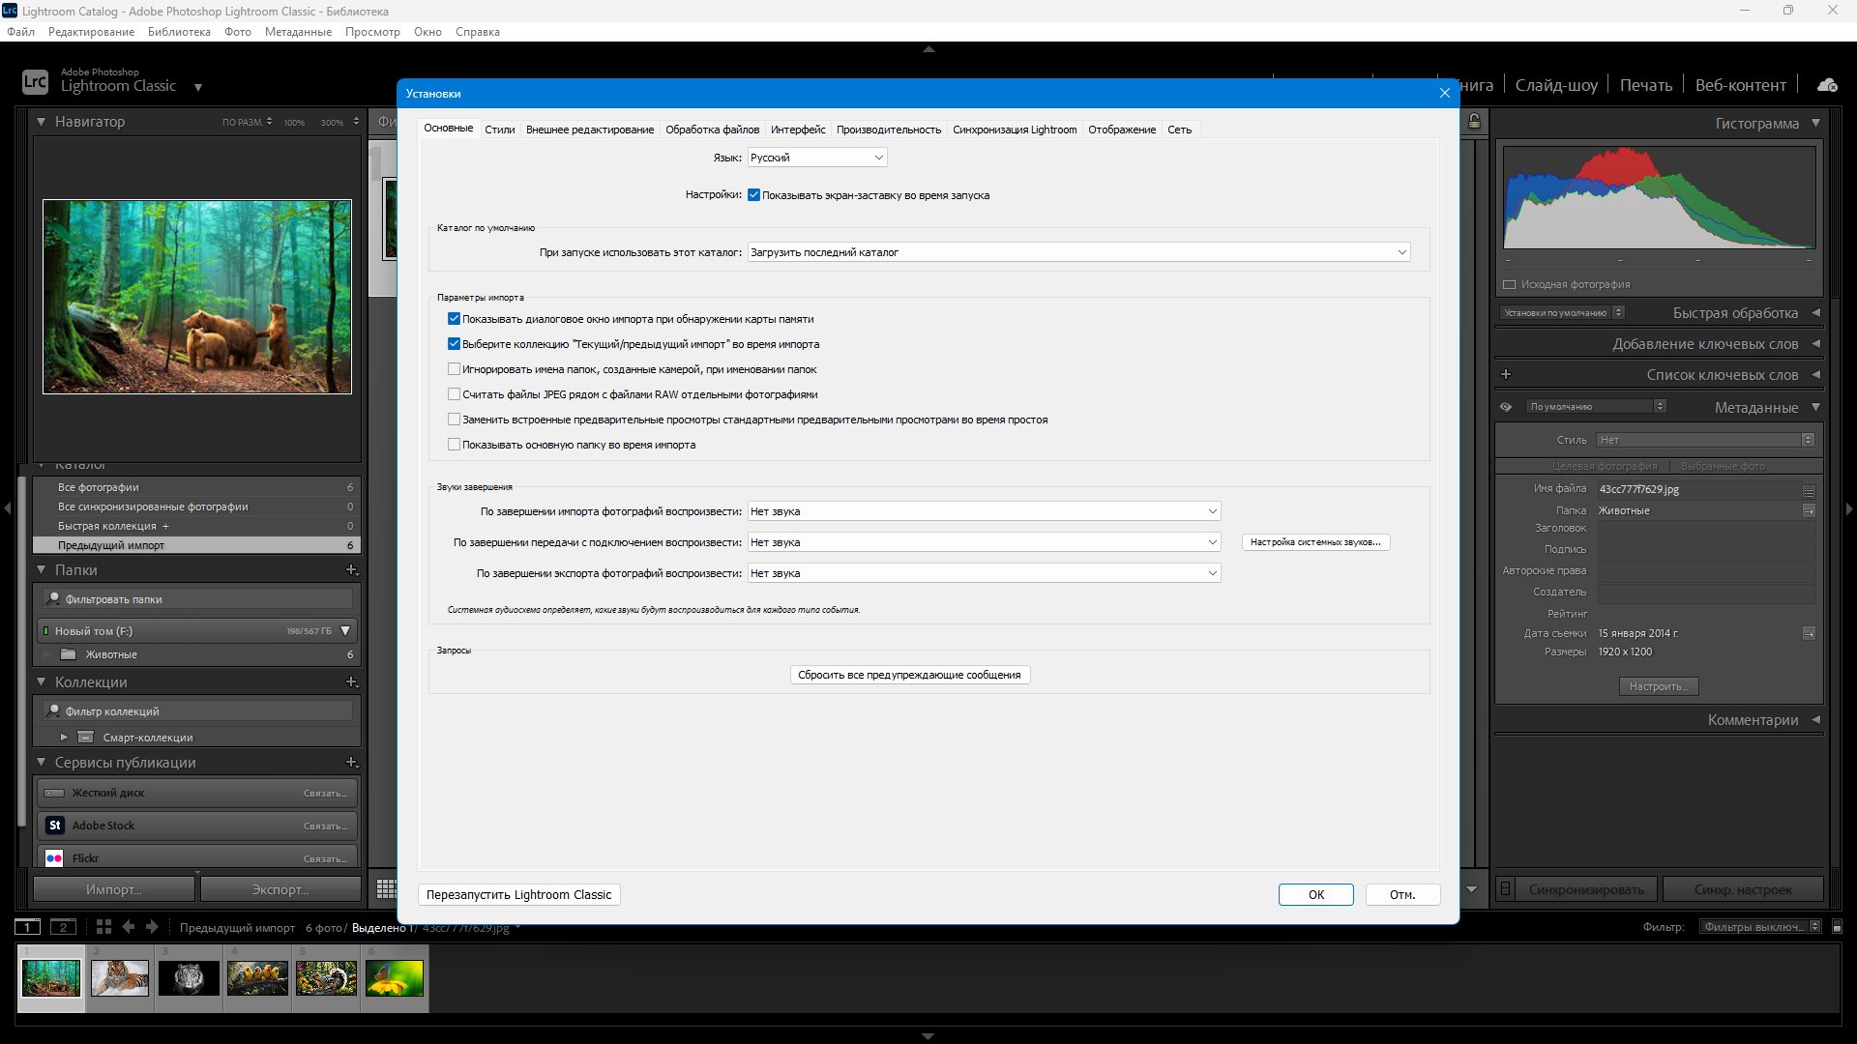Click the cloud sync status icon

pyautogui.click(x=1827, y=85)
